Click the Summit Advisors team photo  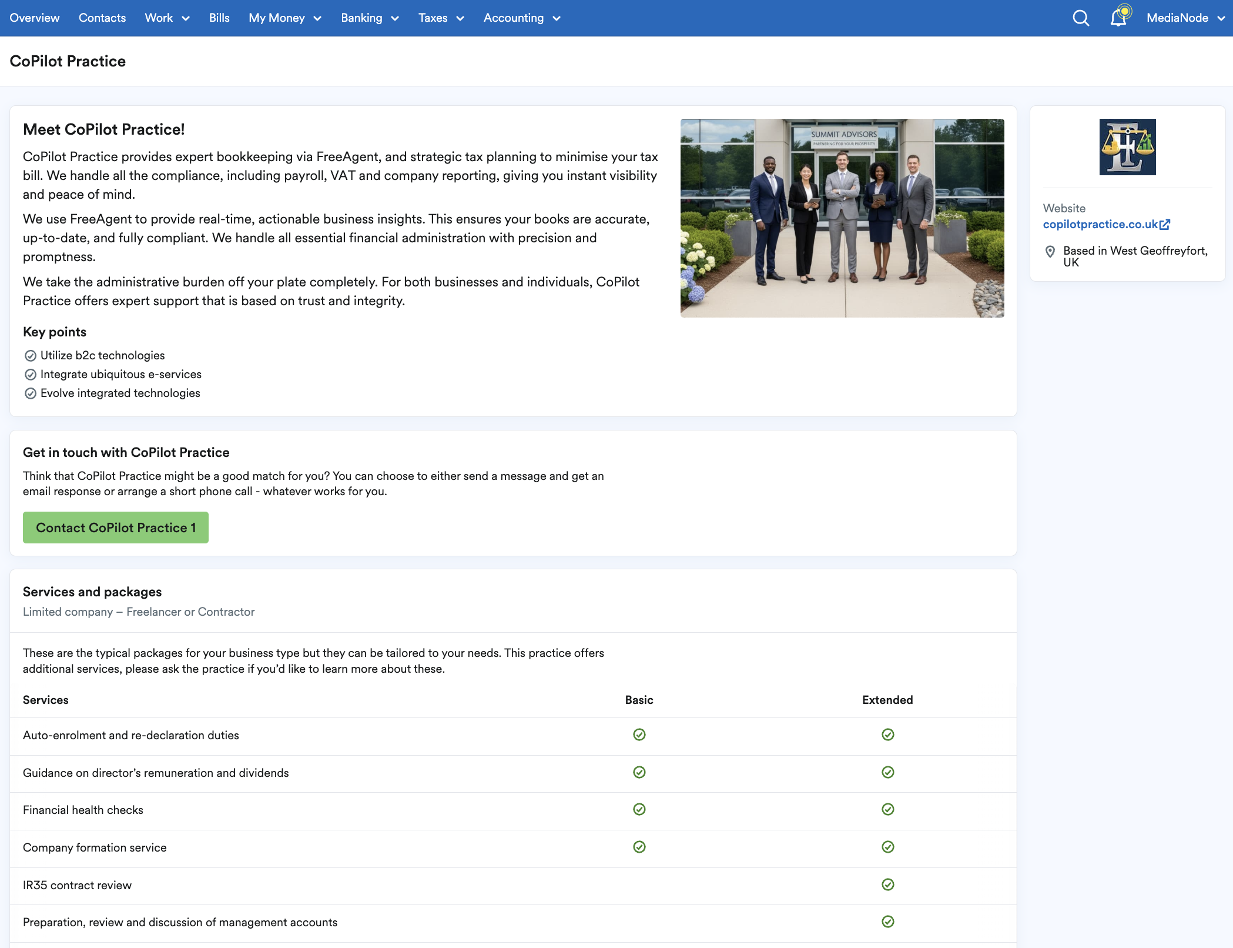pos(842,218)
